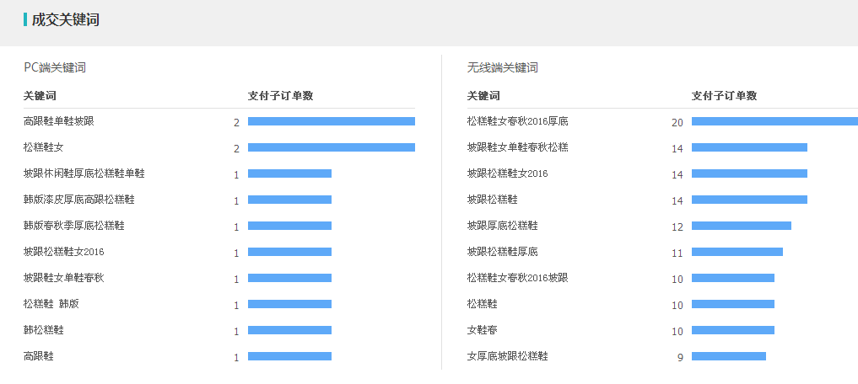Select the last PC keyword 高跟鞋
This screenshot has height=384, width=858.
(x=39, y=356)
